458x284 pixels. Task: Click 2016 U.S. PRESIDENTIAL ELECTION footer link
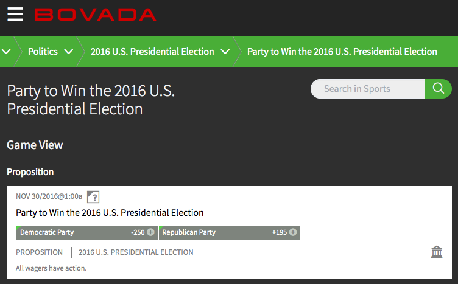coord(136,252)
